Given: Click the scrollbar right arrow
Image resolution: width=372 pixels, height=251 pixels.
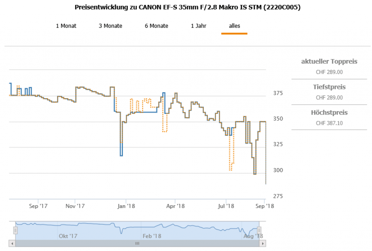Looking at the screenshot, I should pos(262,243).
